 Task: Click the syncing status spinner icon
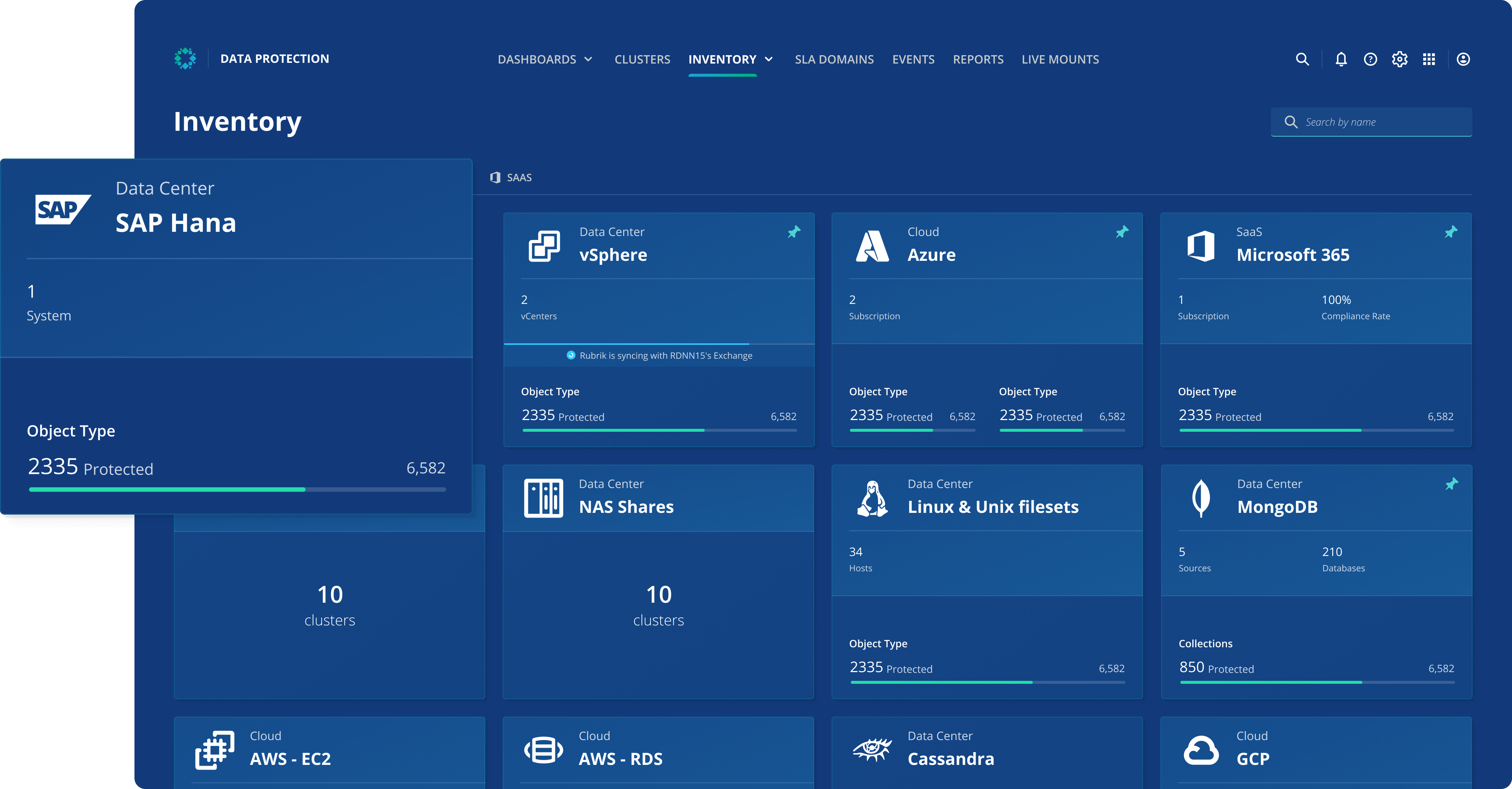click(x=570, y=355)
